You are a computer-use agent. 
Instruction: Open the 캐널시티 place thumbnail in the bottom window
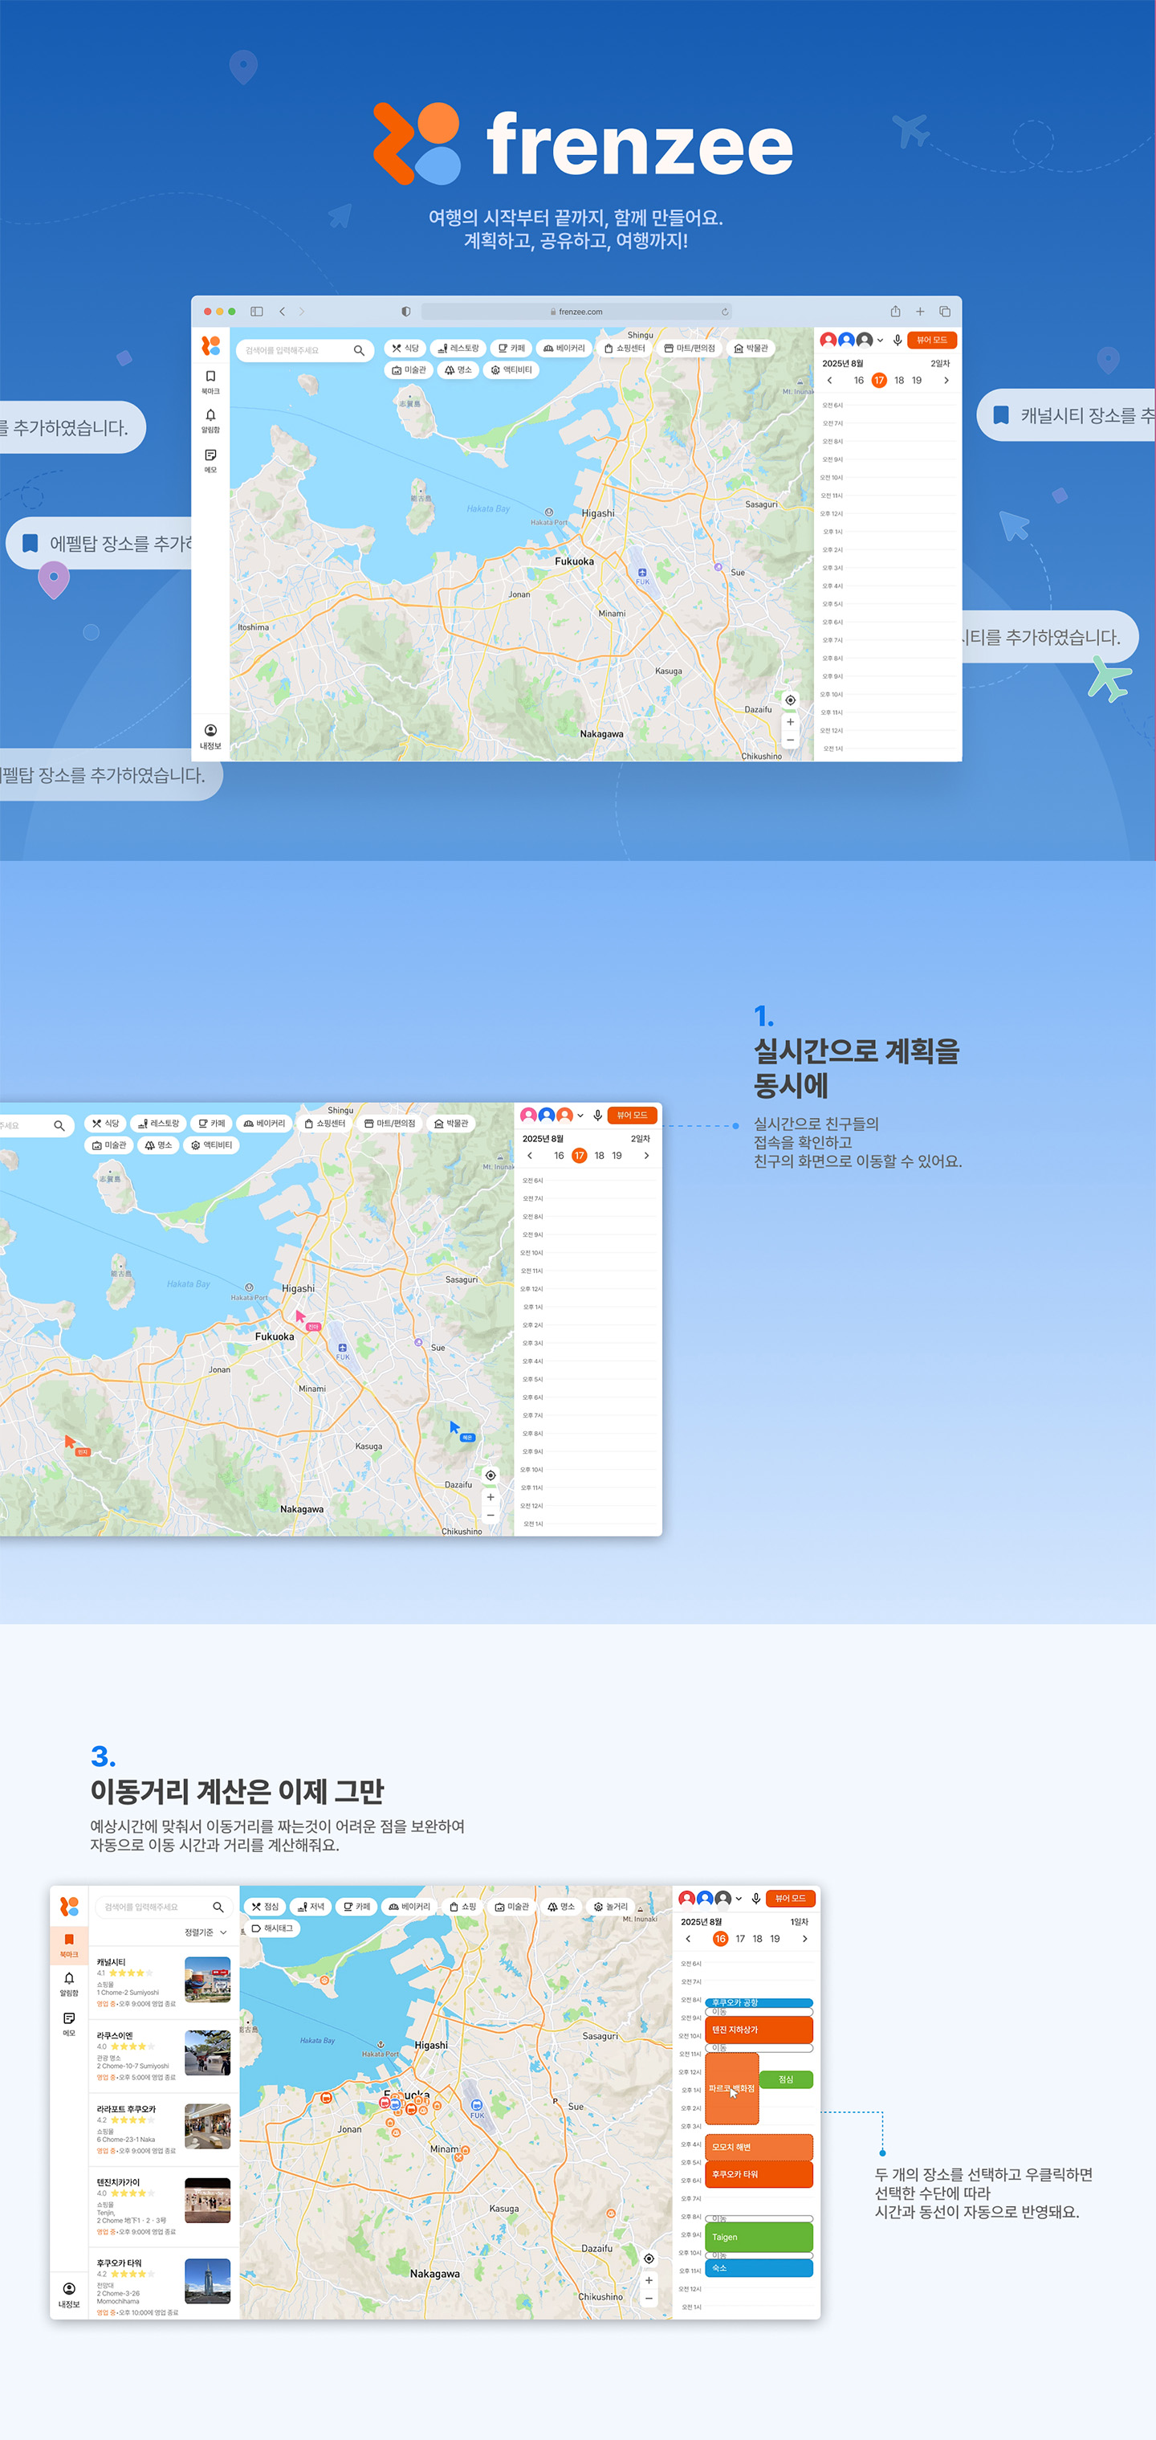(207, 1980)
